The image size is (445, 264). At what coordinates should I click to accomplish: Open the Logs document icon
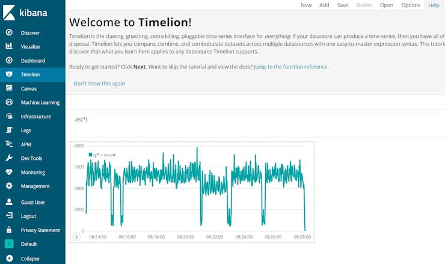tap(9, 130)
